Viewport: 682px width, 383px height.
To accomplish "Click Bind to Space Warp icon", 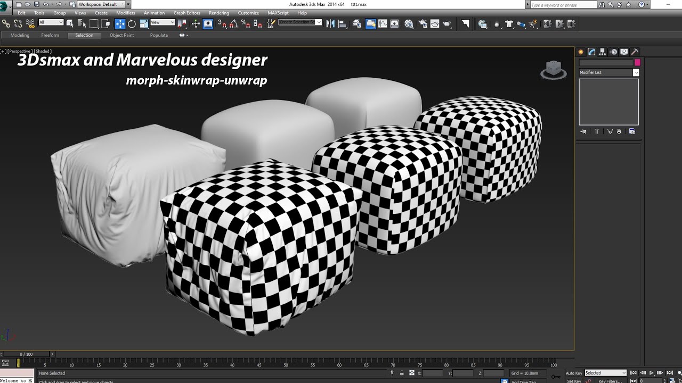I will click(x=30, y=23).
